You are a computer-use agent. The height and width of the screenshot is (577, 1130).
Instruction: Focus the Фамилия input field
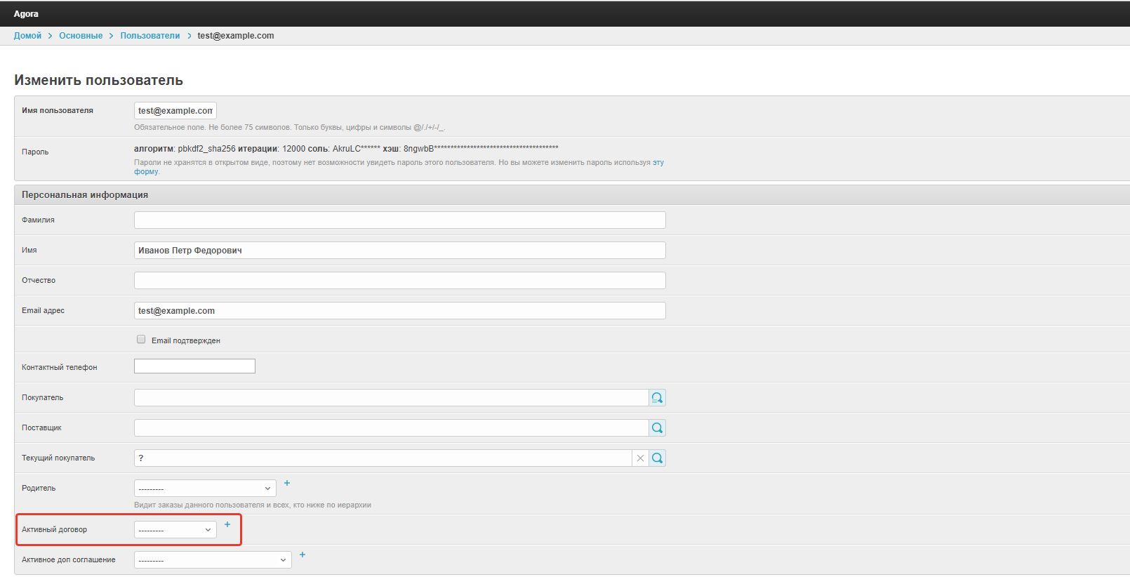pyautogui.click(x=399, y=220)
